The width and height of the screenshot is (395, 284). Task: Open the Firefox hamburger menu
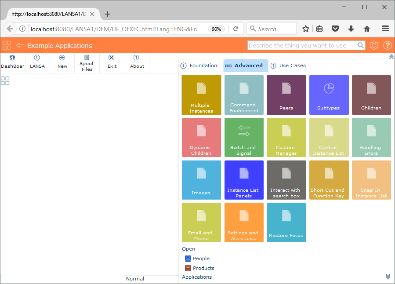coord(385,29)
